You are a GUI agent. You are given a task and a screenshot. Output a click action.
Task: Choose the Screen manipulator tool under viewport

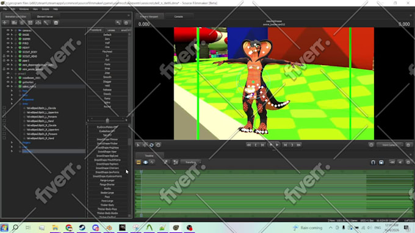point(158,145)
